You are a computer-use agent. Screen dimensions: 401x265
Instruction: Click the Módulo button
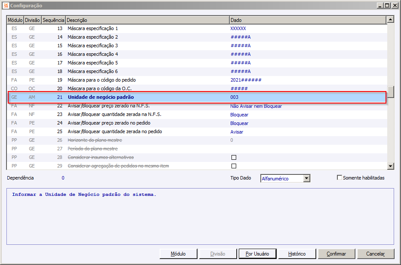click(178, 254)
